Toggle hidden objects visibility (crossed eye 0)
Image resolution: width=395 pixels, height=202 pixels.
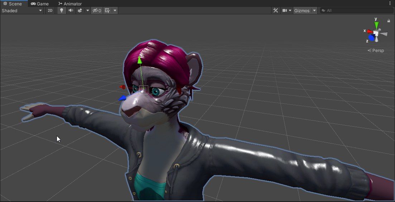97,11
